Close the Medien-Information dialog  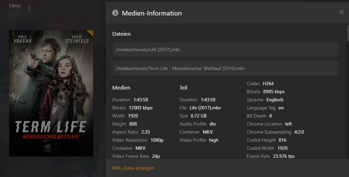[341, 12]
